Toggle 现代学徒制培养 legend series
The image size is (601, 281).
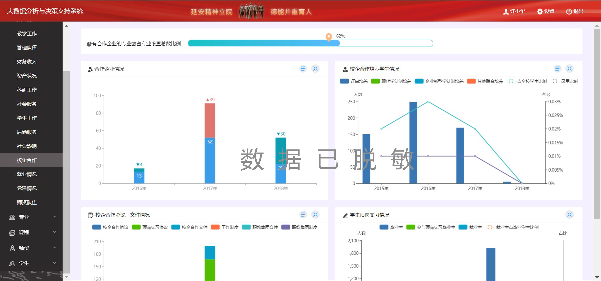(x=391, y=81)
